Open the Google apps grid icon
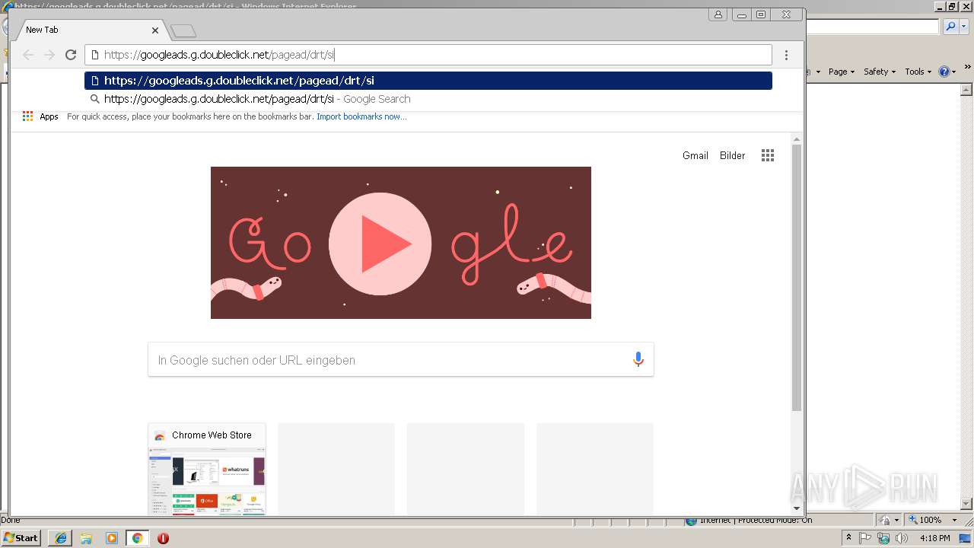The image size is (974, 548). click(x=768, y=155)
